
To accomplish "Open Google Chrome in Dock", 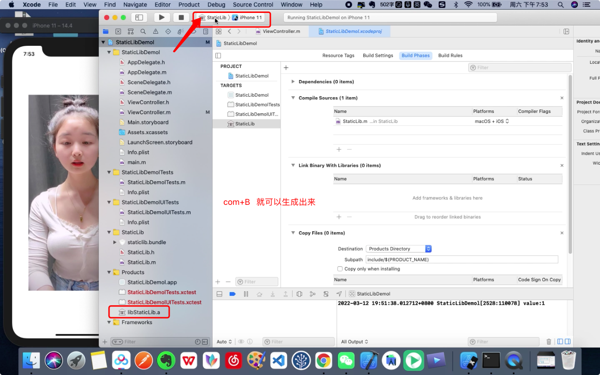I will pos(324,360).
